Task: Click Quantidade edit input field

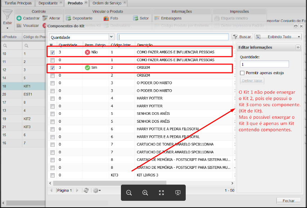Action: [x=264, y=64]
